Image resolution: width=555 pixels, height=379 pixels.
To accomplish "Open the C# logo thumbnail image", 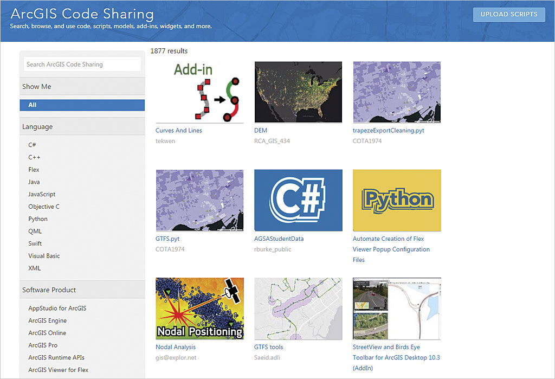I will coord(298,200).
